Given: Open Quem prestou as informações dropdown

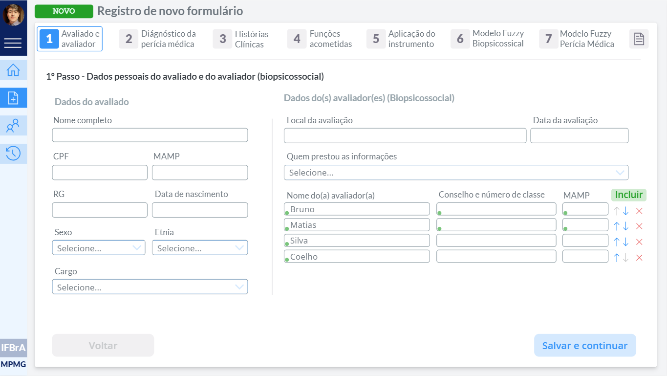Looking at the screenshot, I should [456, 173].
